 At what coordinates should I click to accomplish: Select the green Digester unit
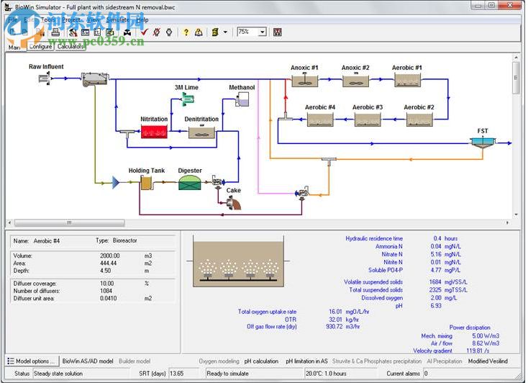click(190, 183)
